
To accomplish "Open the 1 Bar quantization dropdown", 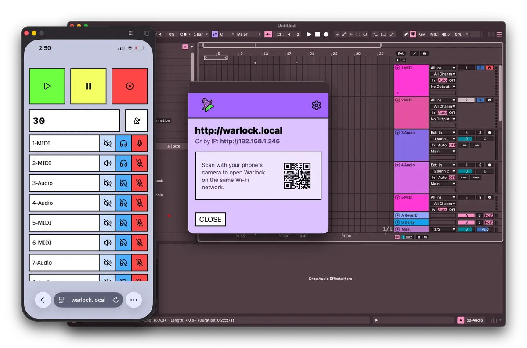I will pyautogui.click(x=201, y=34).
